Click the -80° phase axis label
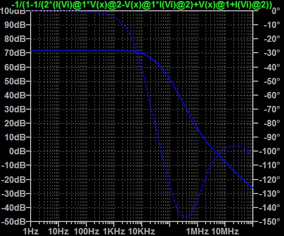The image size is (284, 236). coord(272,123)
